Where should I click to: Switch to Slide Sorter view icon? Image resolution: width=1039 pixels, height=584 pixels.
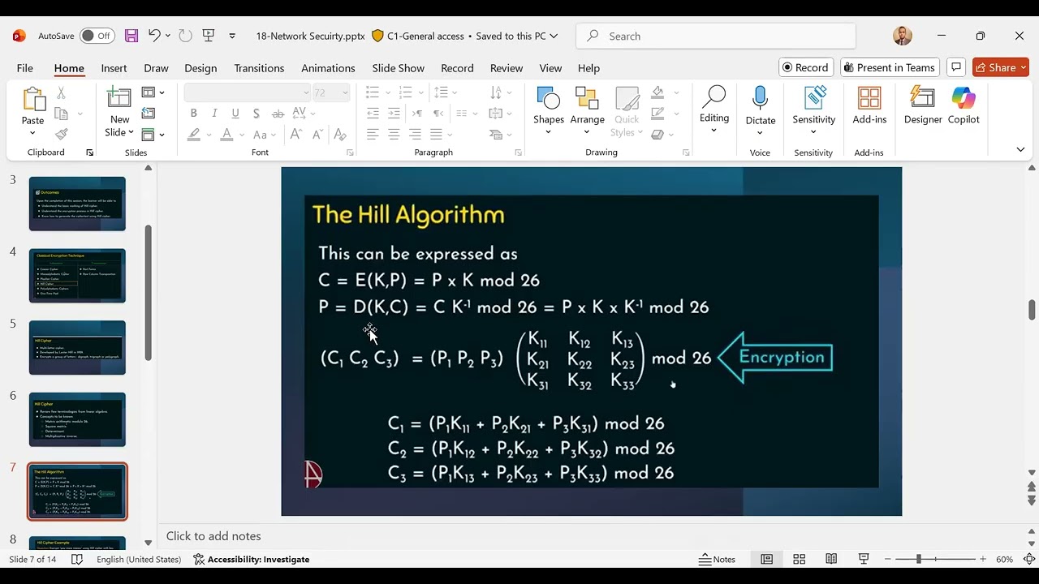(x=799, y=559)
